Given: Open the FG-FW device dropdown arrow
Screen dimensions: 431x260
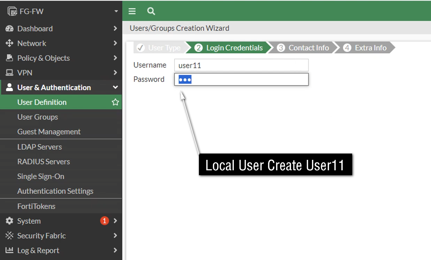Looking at the screenshot, I should pos(116,12).
